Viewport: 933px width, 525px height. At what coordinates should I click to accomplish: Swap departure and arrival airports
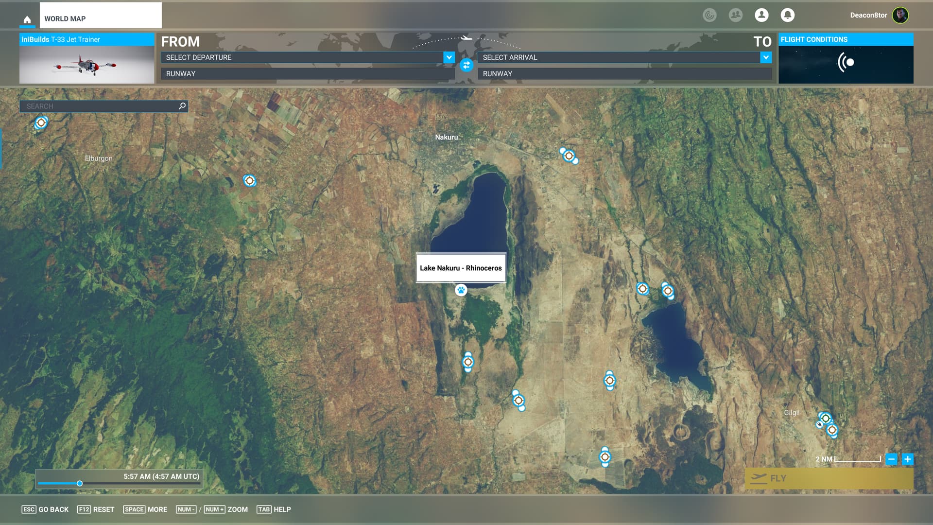pyautogui.click(x=466, y=65)
